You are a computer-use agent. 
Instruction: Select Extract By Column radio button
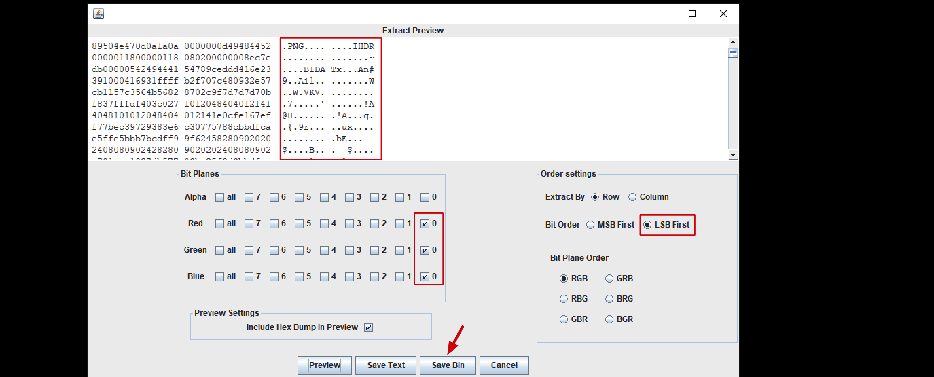(x=632, y=197)
